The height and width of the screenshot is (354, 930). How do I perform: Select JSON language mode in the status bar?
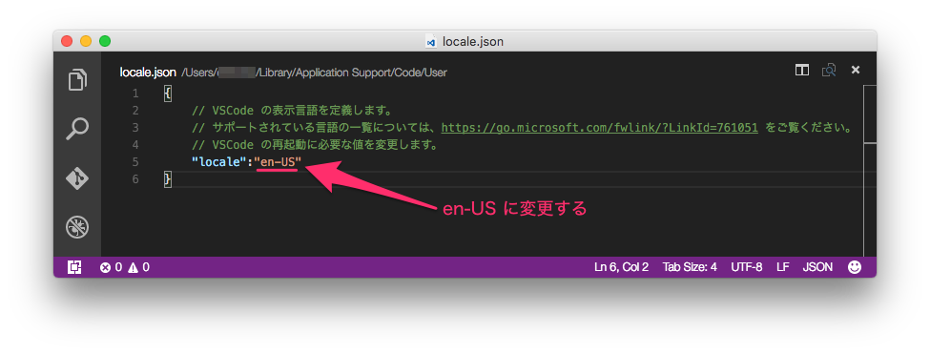point(817,267)
